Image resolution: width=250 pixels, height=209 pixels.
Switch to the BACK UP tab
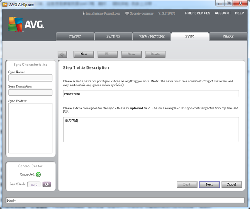click(x=113, y=37)
